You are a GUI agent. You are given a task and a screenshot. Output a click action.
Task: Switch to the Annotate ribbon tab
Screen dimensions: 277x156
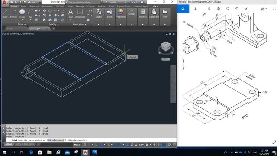[34, 6]
